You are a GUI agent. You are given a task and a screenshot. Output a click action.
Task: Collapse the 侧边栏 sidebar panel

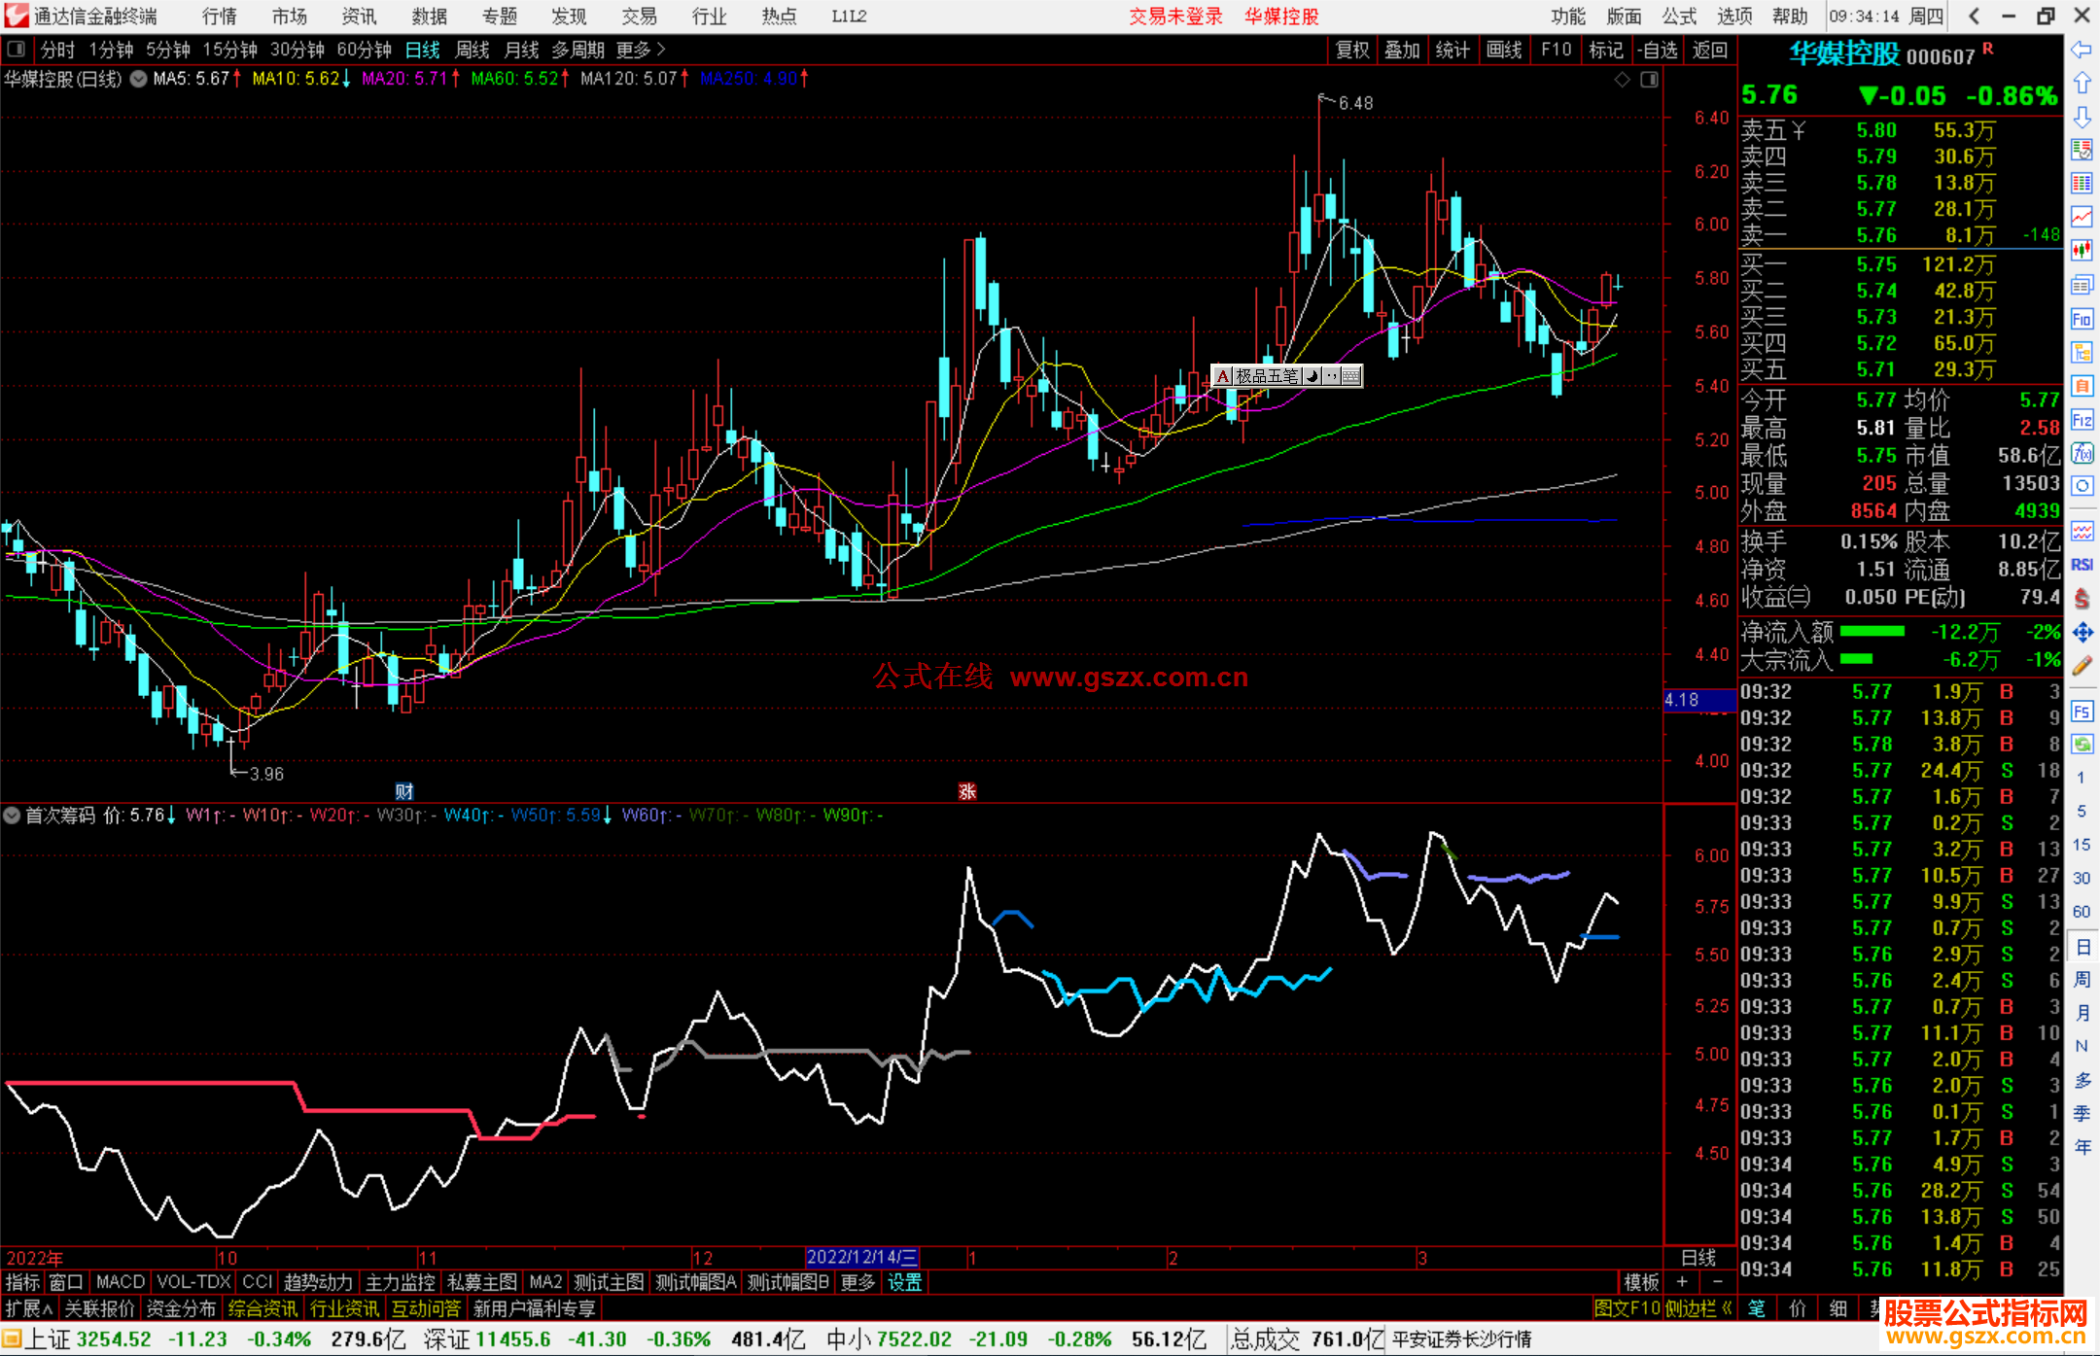(1698, 1308)
